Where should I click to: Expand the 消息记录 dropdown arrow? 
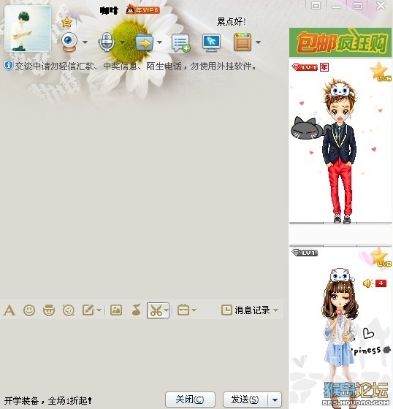(275, 310)
